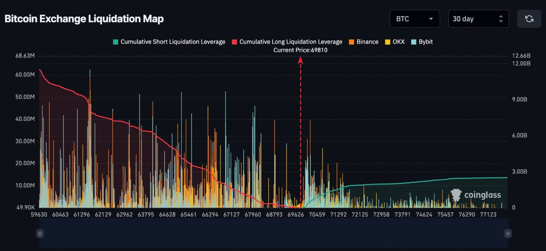Viewport: 546px width, 251px height.
Task: Hide the Cumulative Long Liquidation Leverage label
Action: pos(290,42)
